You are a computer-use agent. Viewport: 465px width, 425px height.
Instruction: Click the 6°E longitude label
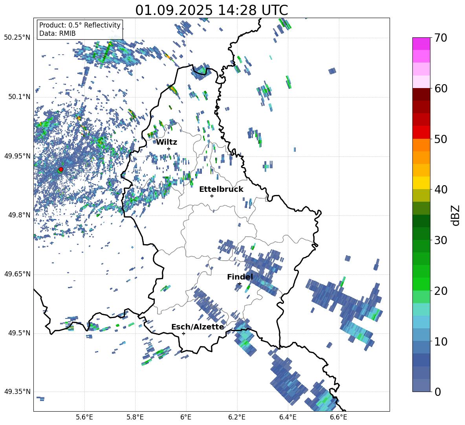coord(186,417)
